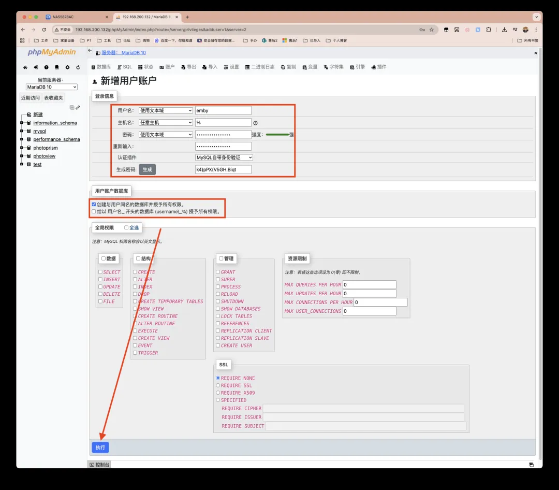559x490 pixels.
Task: Expand the photoprism database tree node
Action: coord(22,148)
